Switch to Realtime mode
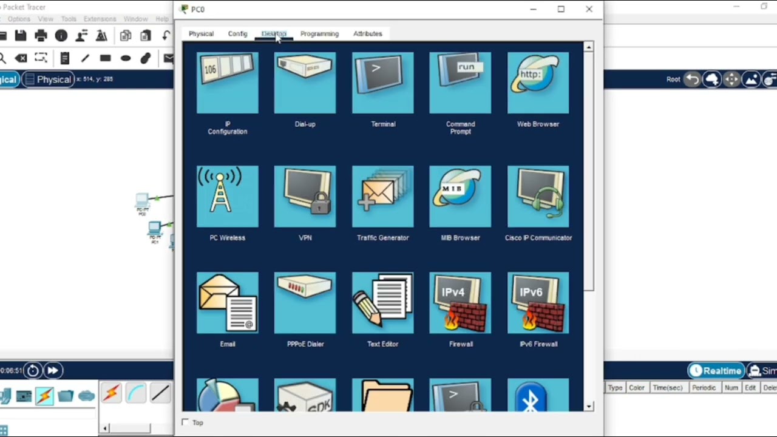 [716, 371]
